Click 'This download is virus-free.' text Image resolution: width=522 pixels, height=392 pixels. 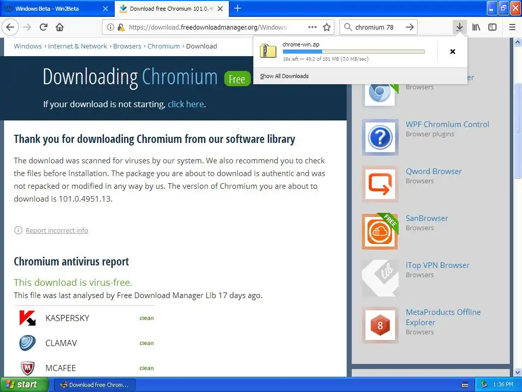pos(73,283)
